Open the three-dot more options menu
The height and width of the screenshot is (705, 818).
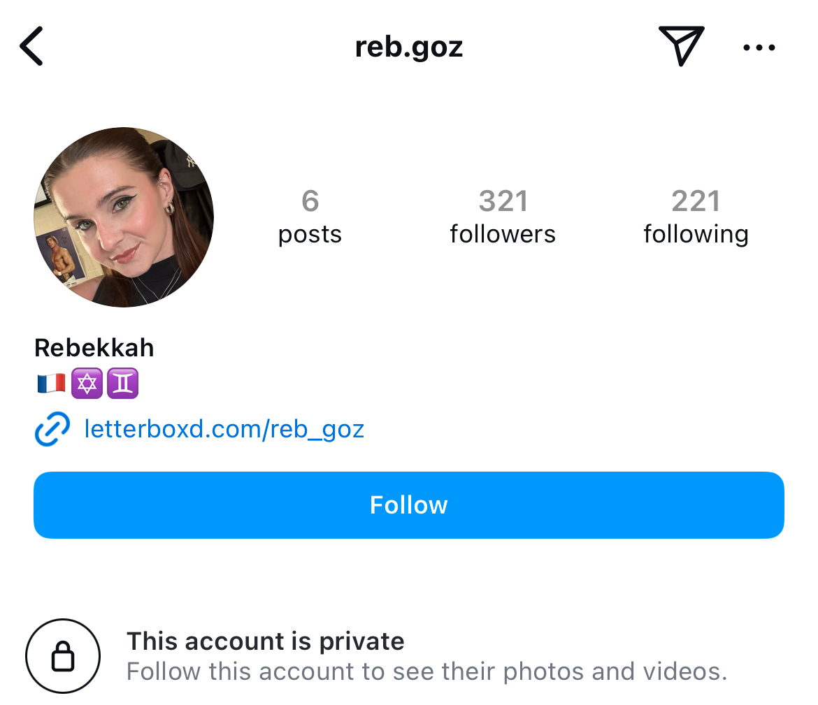click(x=759, y=48)
